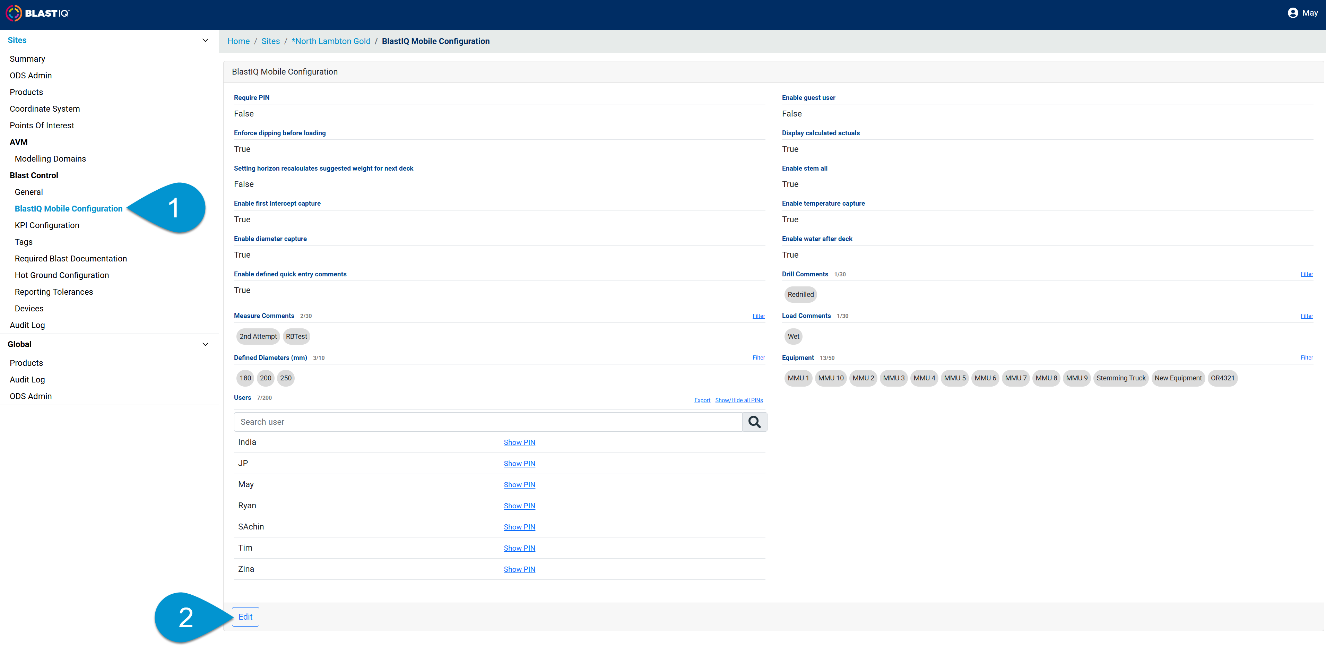Click the MMU 1 equipment chip
Image resolution: width=1326 pixels, height=655 pixels.
pyautogui.click(x=798, y=378)
